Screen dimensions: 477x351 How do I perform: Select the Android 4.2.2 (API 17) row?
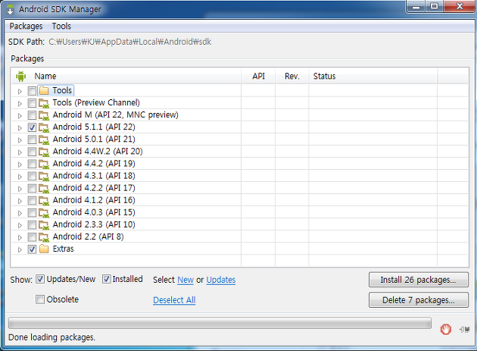coord(239,188)
